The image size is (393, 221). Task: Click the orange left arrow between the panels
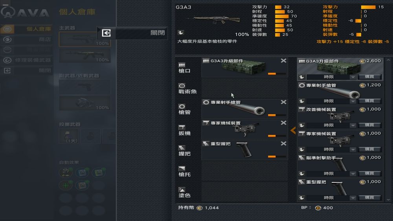pyautogui.click(x=293, y=130)
